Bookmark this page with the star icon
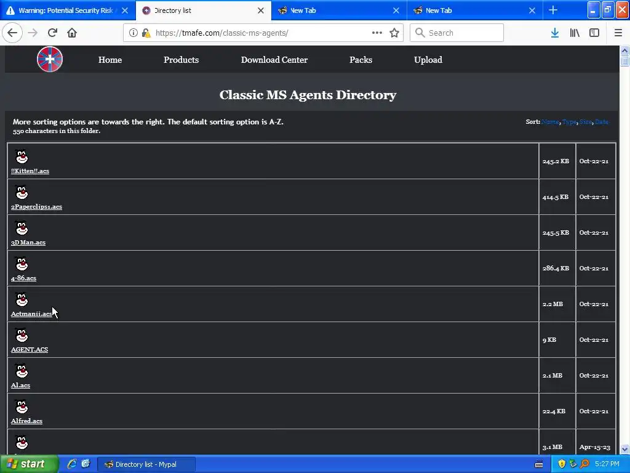630x473 pixels. (394, 33)
